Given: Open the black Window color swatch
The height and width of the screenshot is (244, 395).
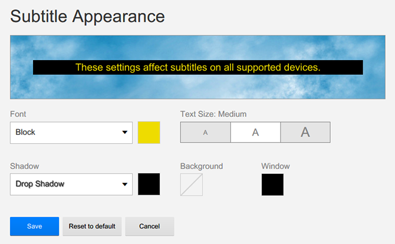Looking at the screenshot, I should pyautogui.click(x=272, y=184).
